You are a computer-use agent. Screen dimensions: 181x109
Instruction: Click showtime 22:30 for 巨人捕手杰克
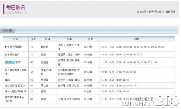(133, 72)
